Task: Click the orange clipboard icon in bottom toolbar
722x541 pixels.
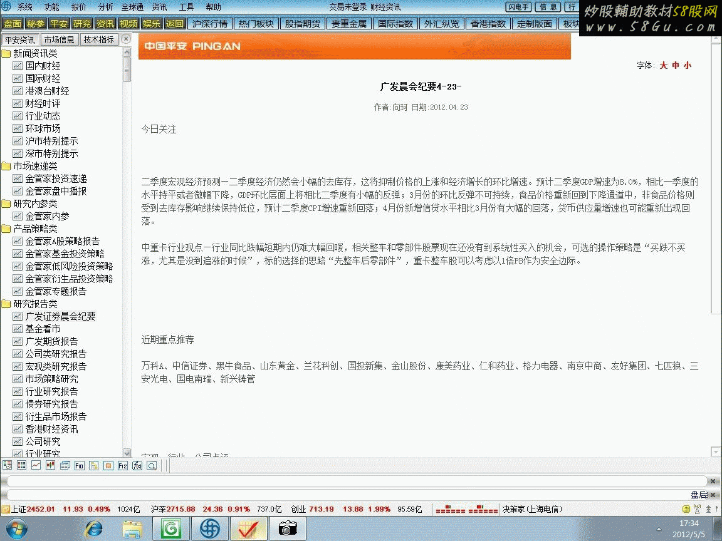Action: [x=108, y=466]
